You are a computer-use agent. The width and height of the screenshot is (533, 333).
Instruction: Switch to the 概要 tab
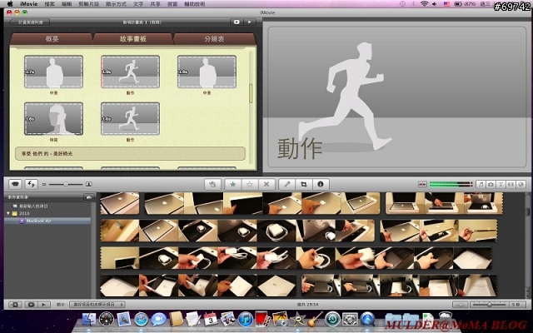(x=52, y=39)
